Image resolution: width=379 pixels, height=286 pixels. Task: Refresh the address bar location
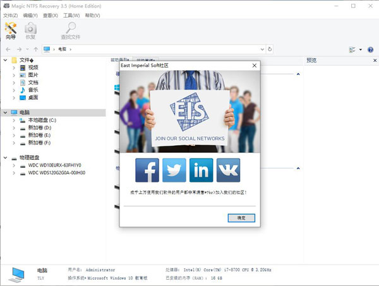click(x=270, y=49)
